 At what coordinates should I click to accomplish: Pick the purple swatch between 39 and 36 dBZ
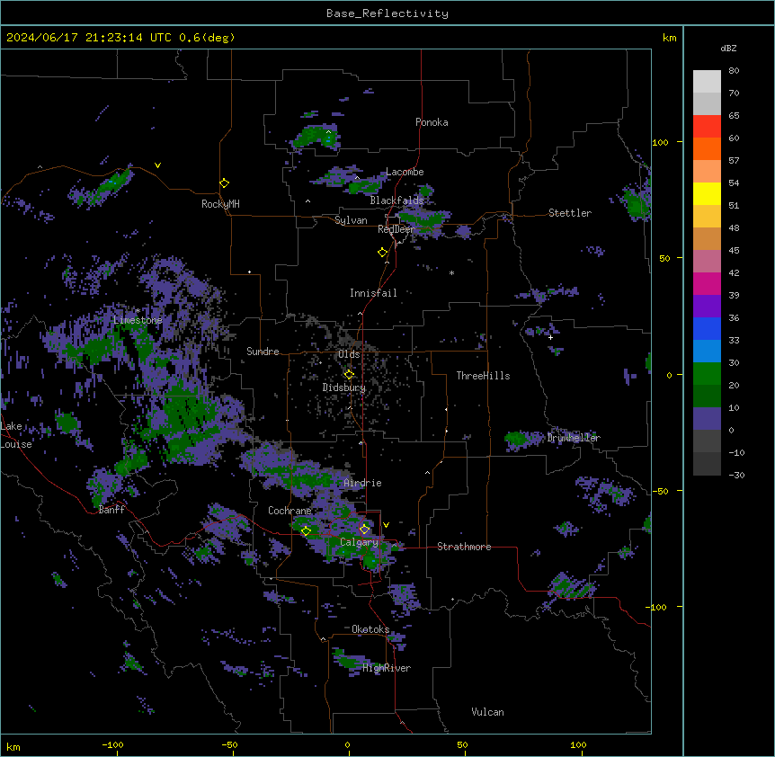(707, 307)
